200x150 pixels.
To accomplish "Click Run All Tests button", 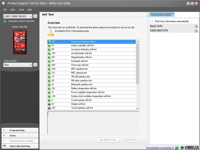I will point(130,140).
